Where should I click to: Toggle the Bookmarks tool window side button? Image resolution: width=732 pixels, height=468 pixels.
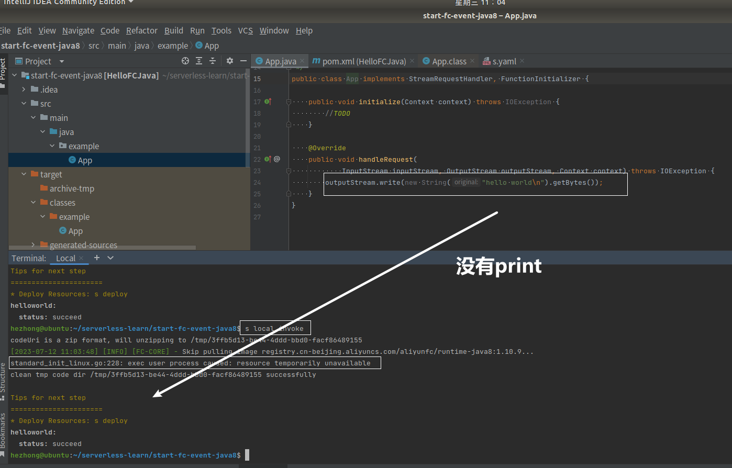3,434
